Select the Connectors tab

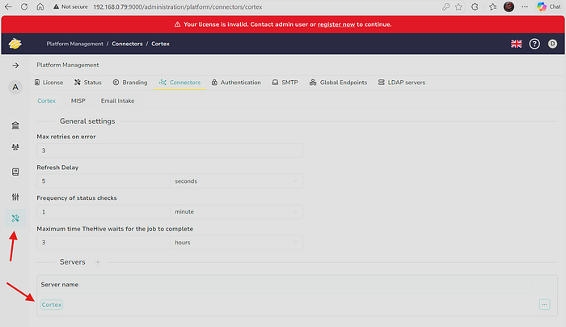click(x=180, y=83)
